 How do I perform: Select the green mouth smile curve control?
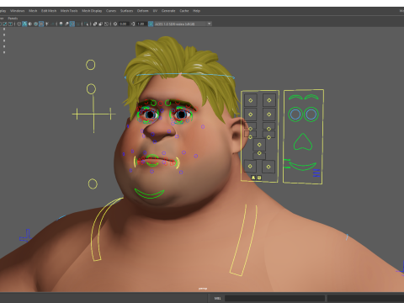(302, 166)
